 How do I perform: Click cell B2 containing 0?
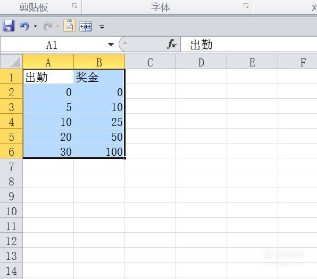tap(99, 91)
